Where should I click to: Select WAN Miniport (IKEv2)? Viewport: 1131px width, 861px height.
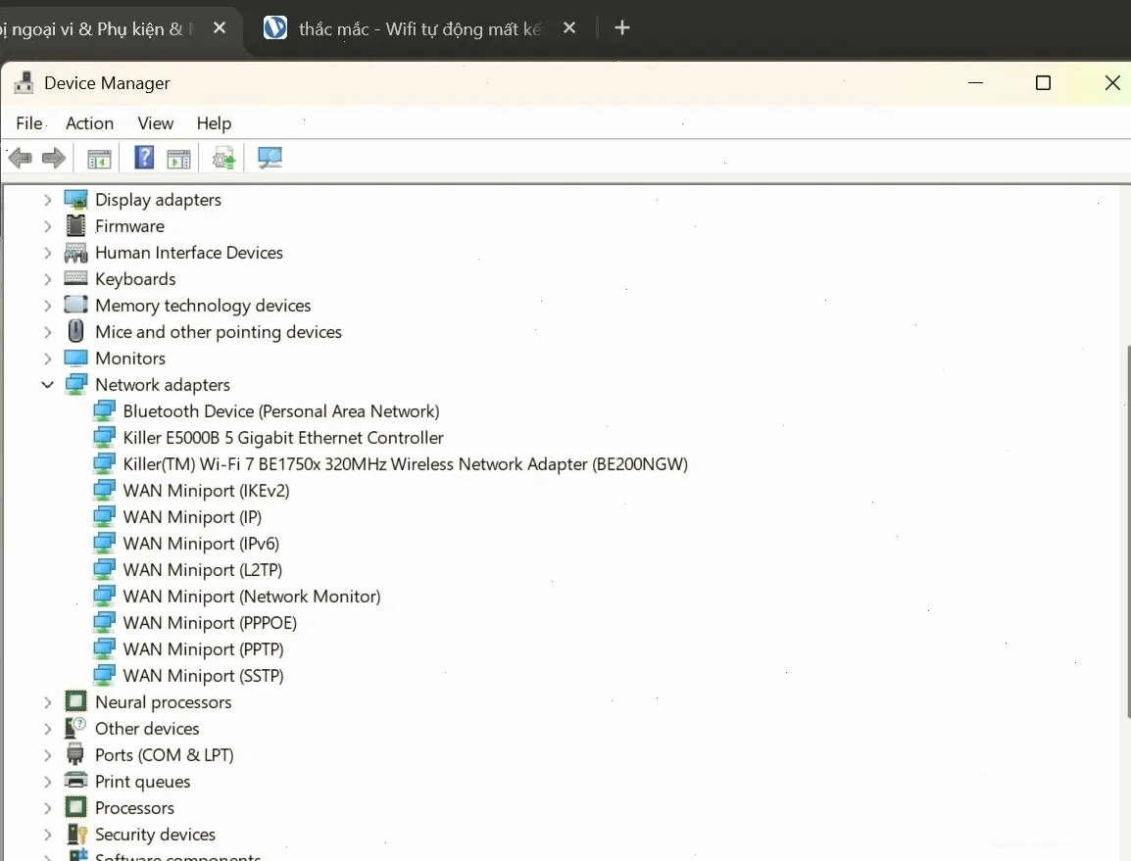pyautogui.click(x=206, y=491)
